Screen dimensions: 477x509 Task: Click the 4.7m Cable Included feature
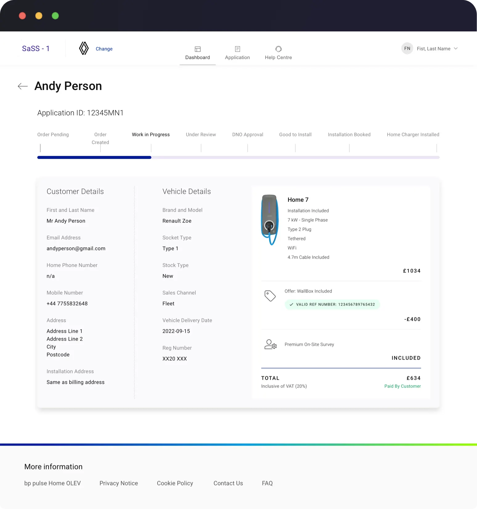[308, 257]
